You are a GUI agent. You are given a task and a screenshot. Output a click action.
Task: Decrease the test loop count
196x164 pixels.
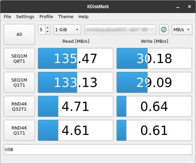[47, 32]
